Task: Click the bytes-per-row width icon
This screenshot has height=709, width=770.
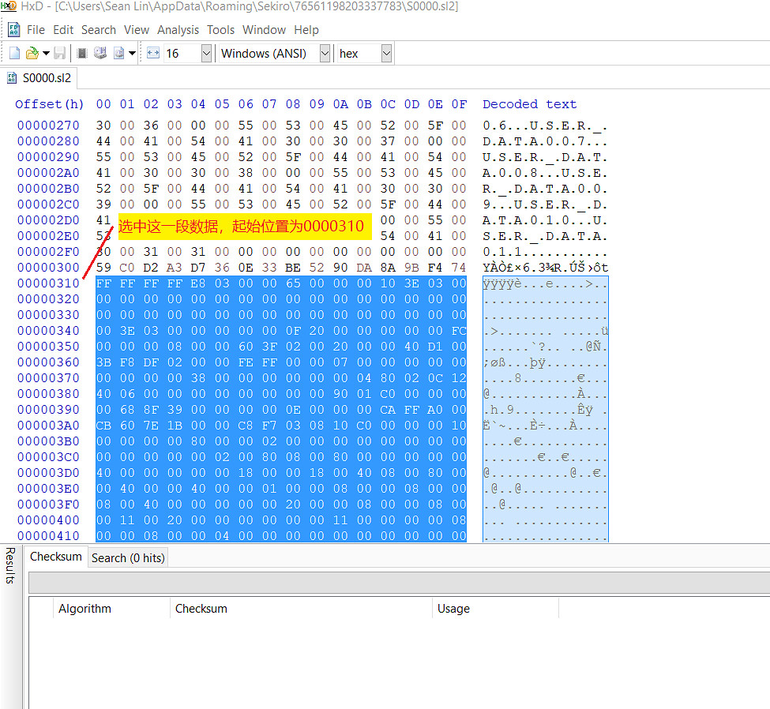Action: [x=153, y=54]
